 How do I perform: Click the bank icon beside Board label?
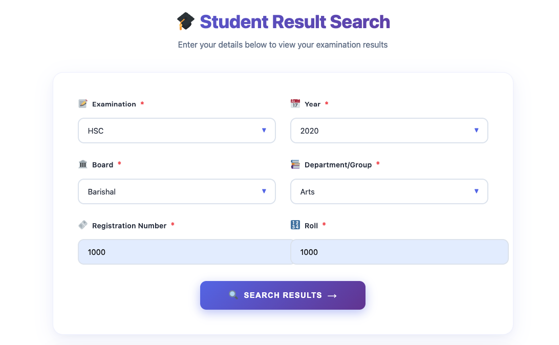83,164
